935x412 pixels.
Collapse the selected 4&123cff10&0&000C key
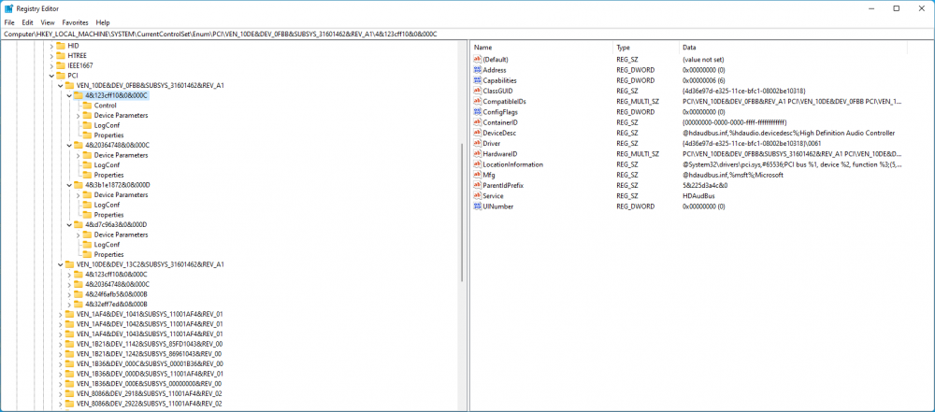(69, 95)
